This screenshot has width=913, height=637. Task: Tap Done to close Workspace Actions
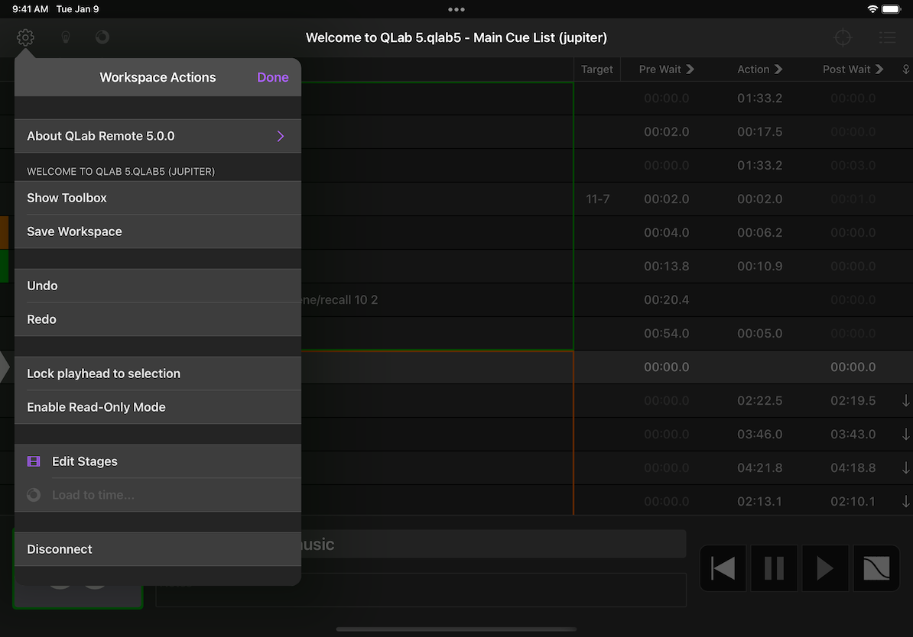coord(273,77)
